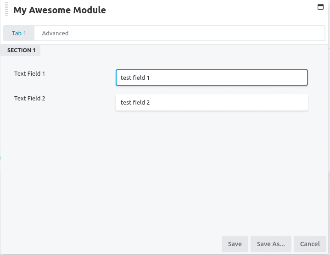
Task: Place cursor in the 'test field 1' text
Action: (135, 78)
